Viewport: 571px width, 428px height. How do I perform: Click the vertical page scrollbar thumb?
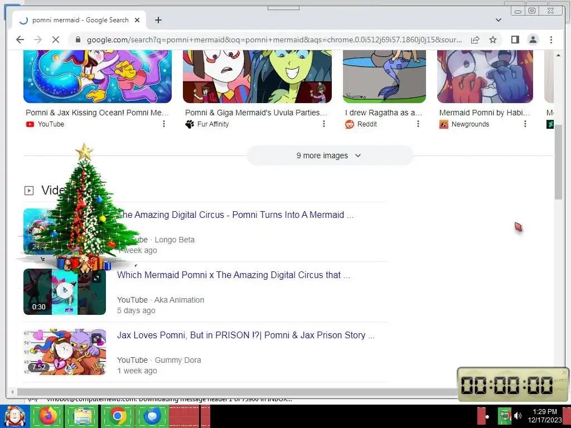559,162
